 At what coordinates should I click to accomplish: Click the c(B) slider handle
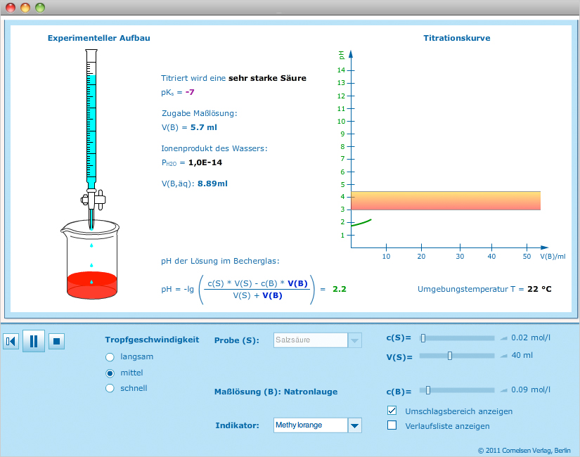click(427, 390)
